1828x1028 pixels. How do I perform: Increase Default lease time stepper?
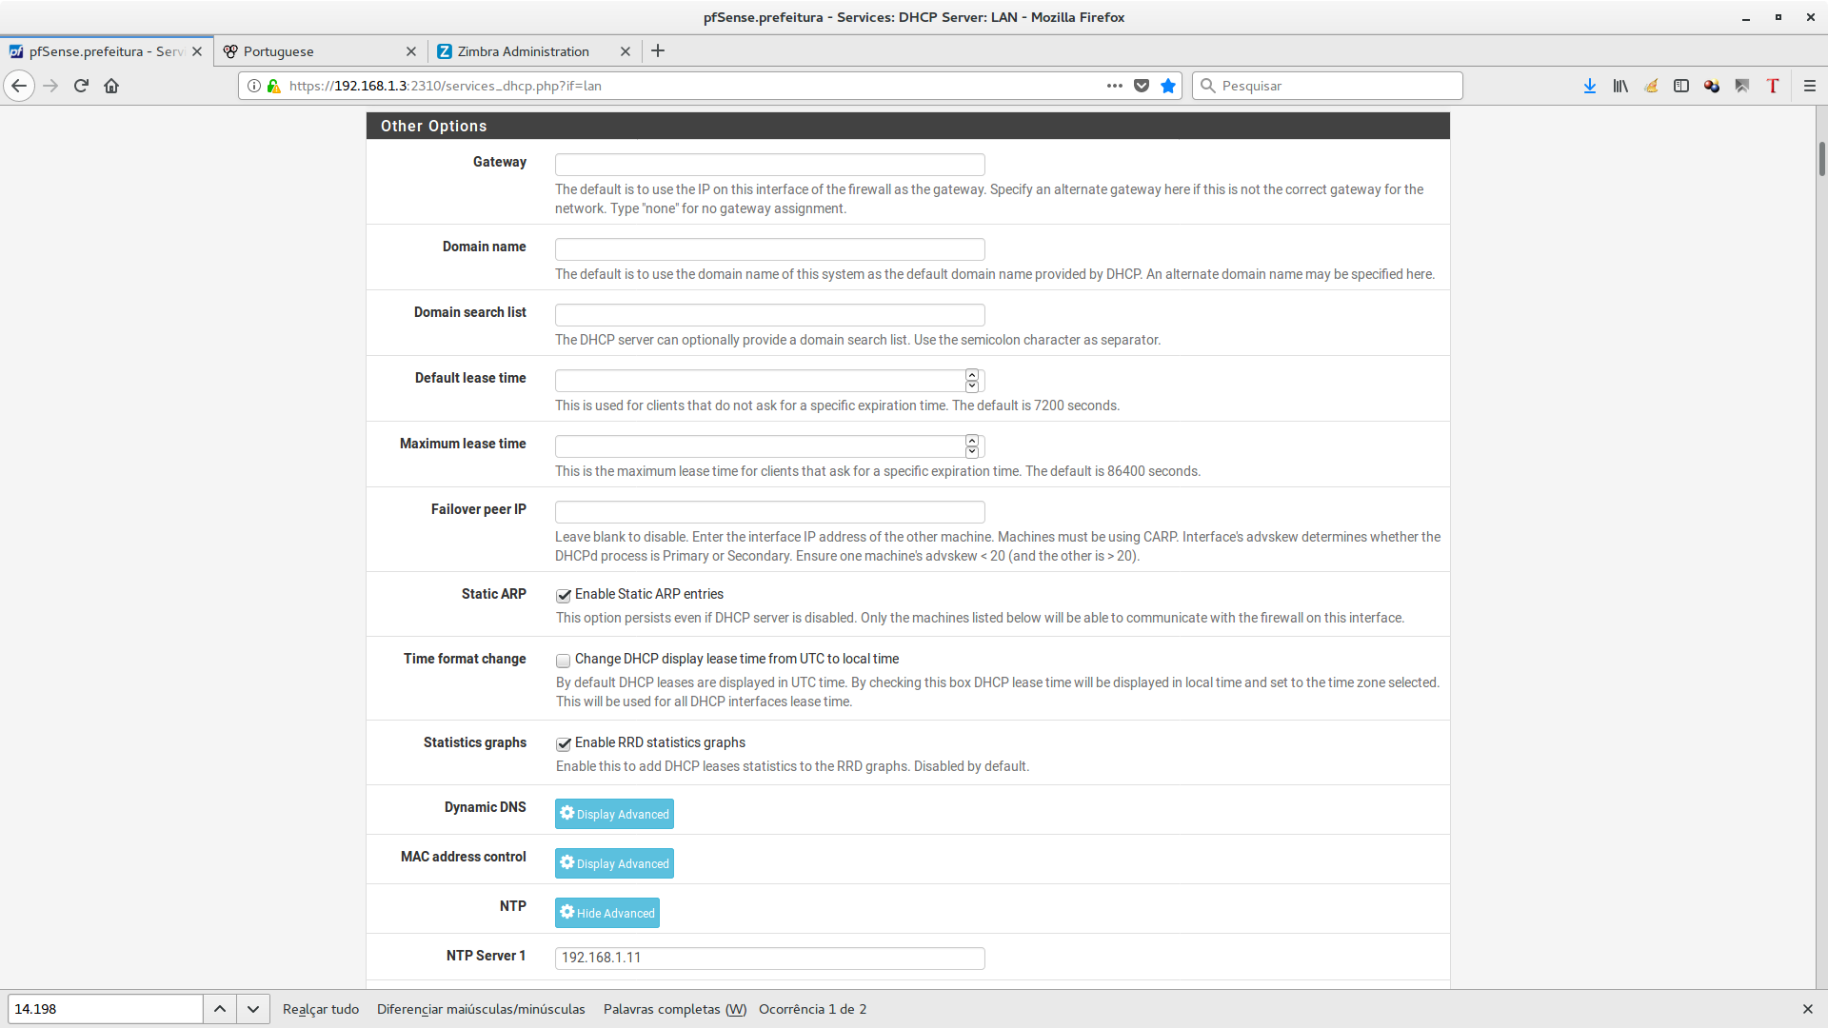pos(972,375)
